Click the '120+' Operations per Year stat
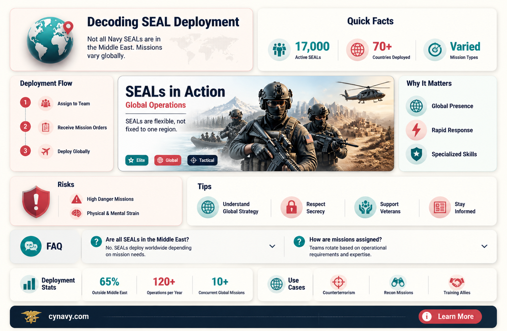This screenshot has width=507, height=331. [x=164, y=282]
